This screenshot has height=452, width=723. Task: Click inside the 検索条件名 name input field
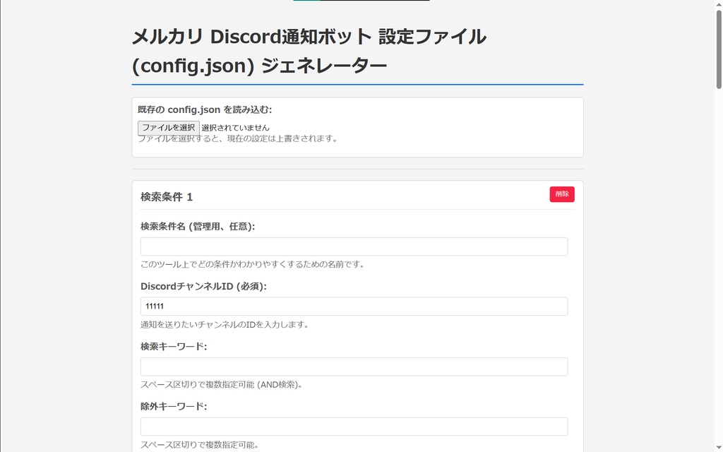pos(353,246)
